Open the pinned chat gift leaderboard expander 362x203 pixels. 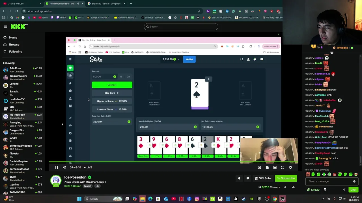(x=332, y=53)
